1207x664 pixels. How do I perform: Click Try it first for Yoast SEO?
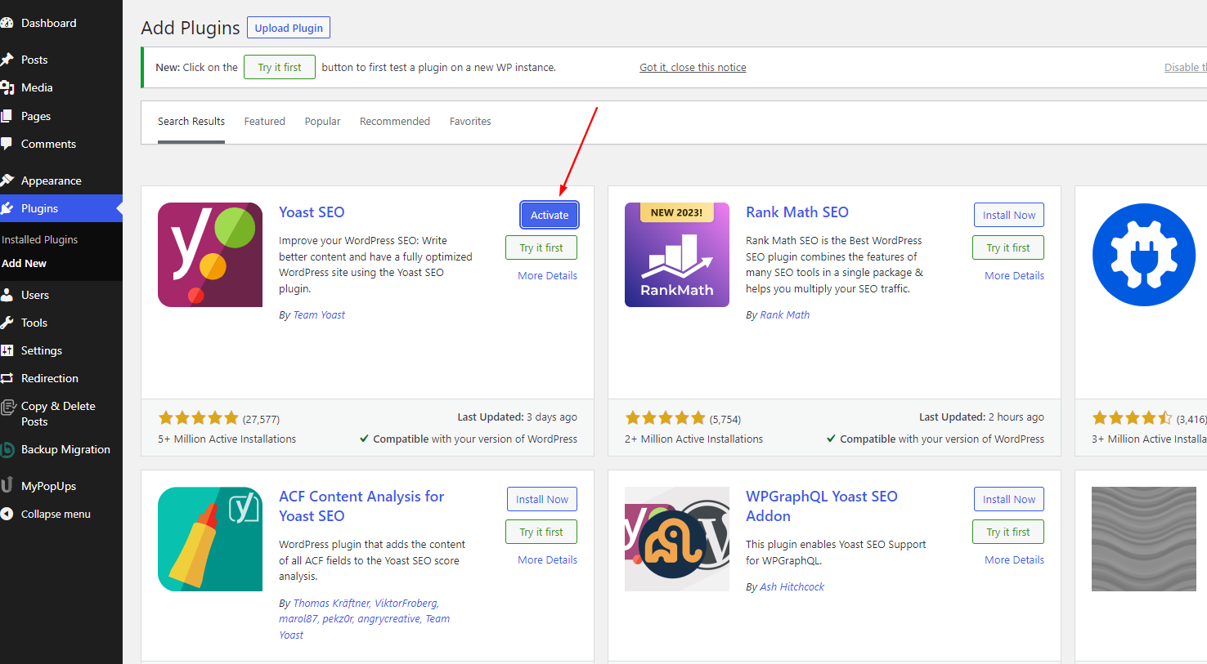click(541, 247)
